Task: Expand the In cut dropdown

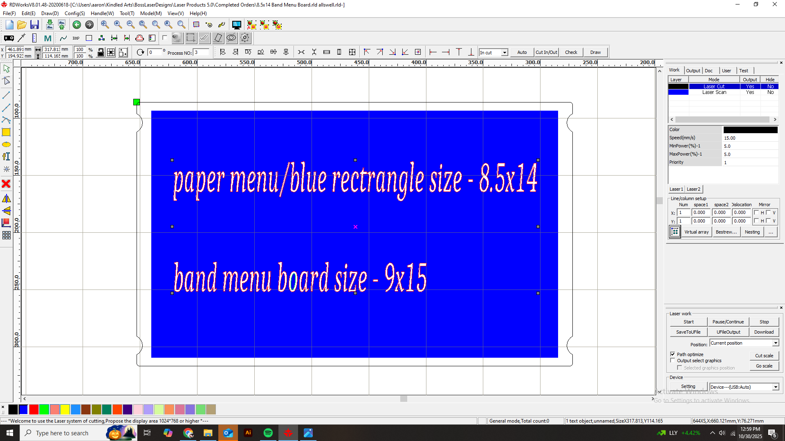Action: (505, 52)
